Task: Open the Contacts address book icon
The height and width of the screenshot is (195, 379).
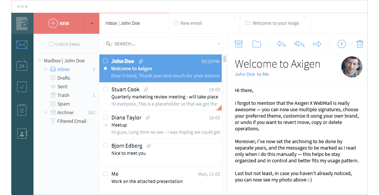Action: pyautogui.click(x=22, y=133)
